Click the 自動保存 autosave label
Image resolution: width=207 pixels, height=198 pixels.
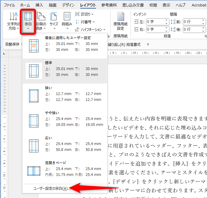[12, 44]
